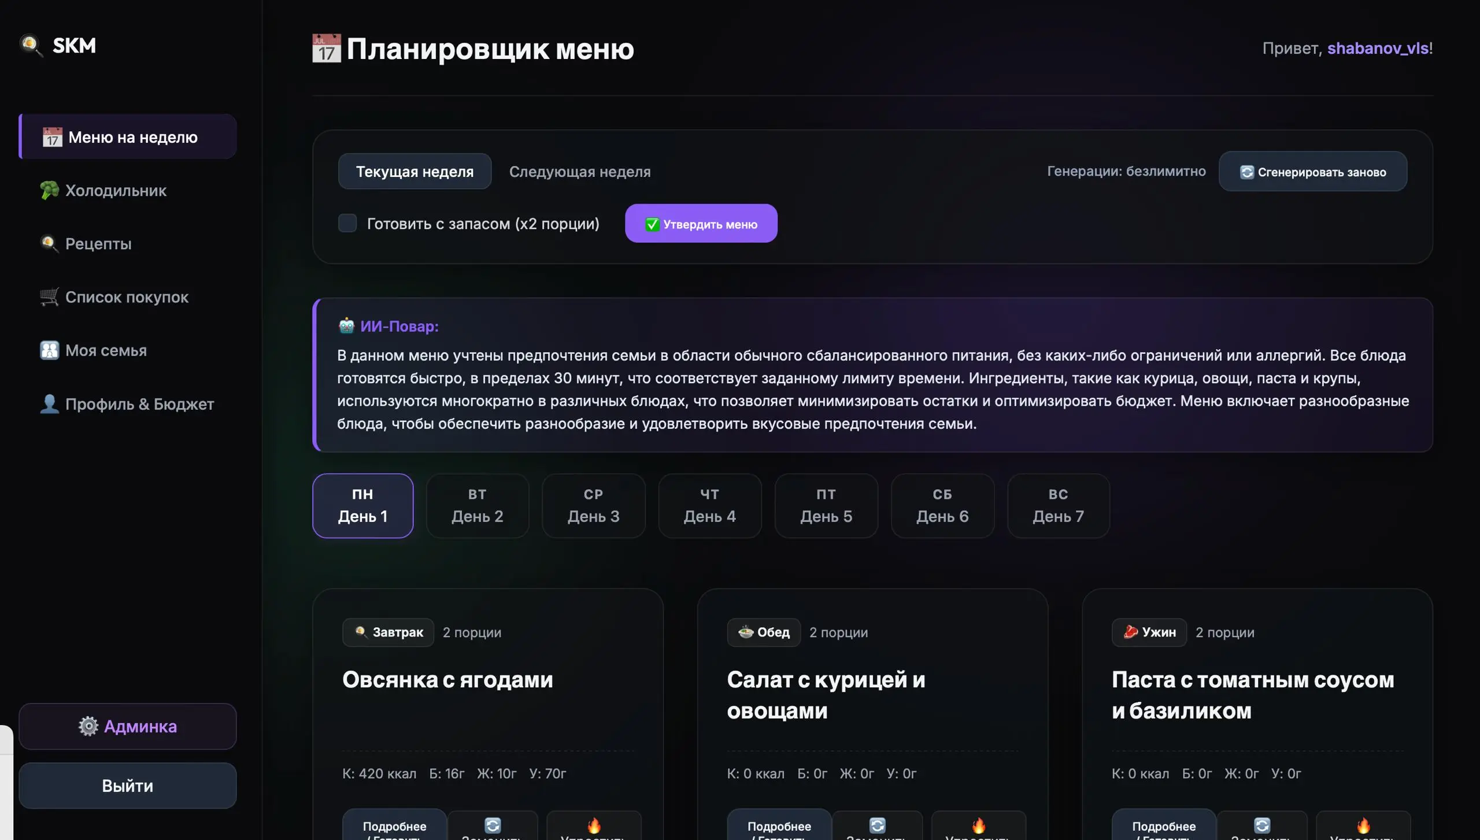Image resolution: width=1480 pixels, height=840 pixels.
Task: Open Рецепты via the pan icon
Action: pyautogui.click(x=49, y=243)
